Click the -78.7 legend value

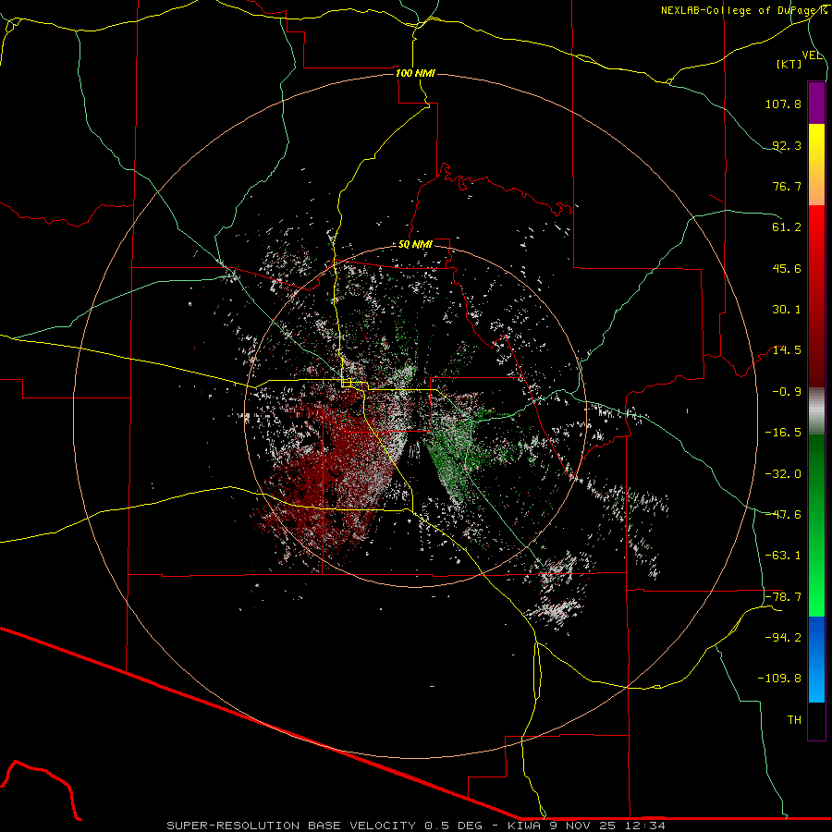(x=783, y=597)
